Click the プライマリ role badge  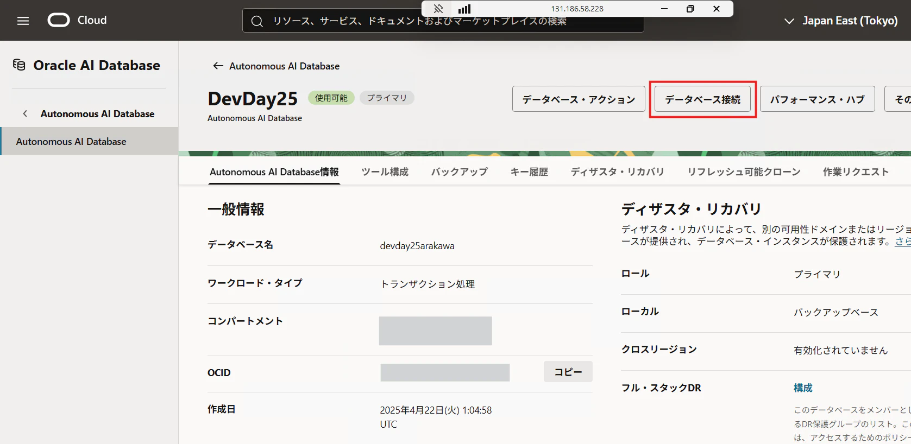387,98
